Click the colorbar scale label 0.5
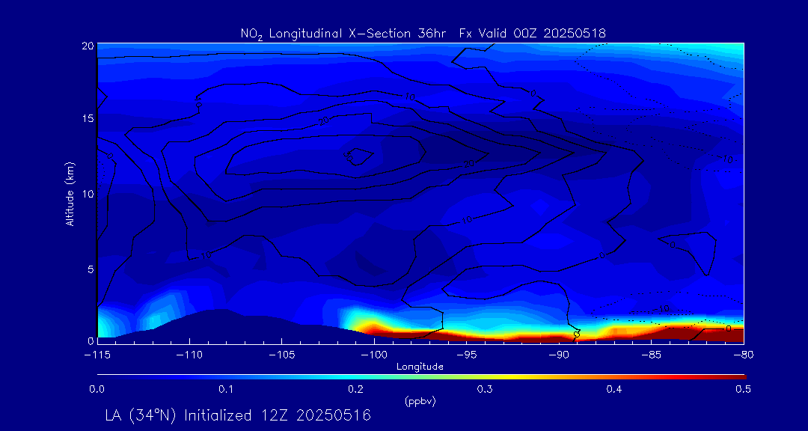The image size is (808, 431). coord(743,390)
